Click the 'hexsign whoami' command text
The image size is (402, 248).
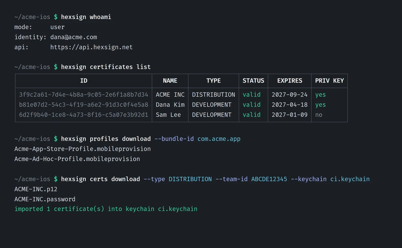click(x=86, y=17)
